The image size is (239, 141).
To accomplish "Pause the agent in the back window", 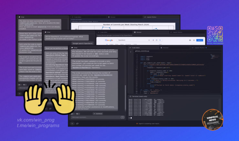I will point(19,94).
